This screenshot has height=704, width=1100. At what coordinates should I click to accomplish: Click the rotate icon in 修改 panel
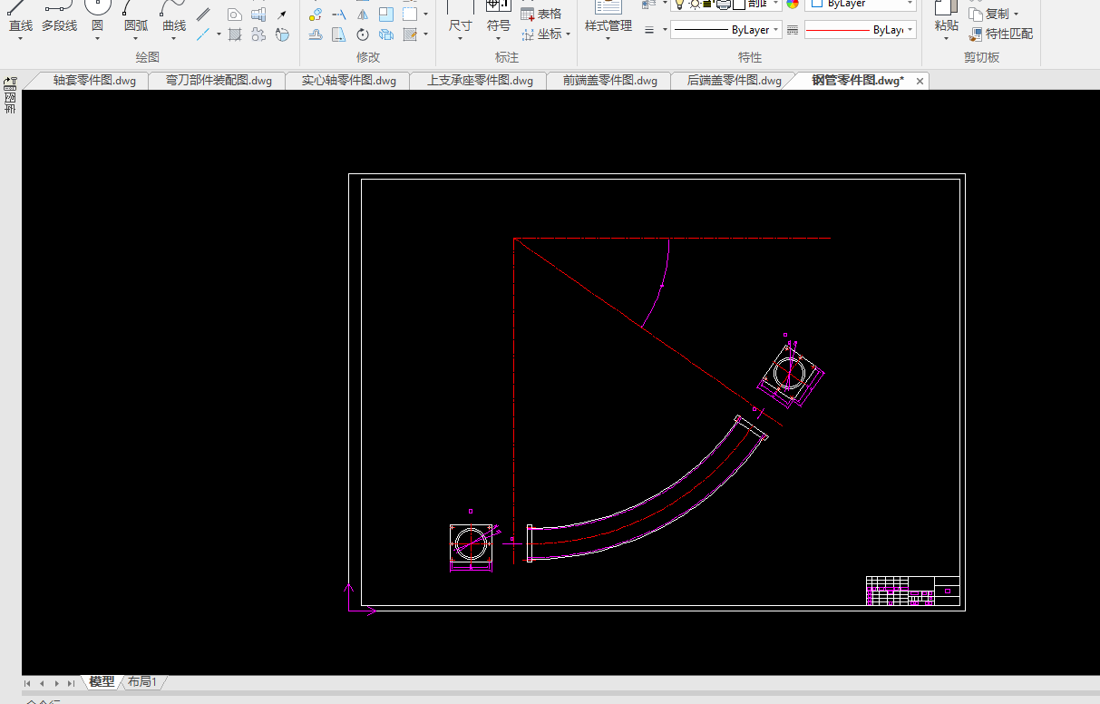(x=363, y=34)
